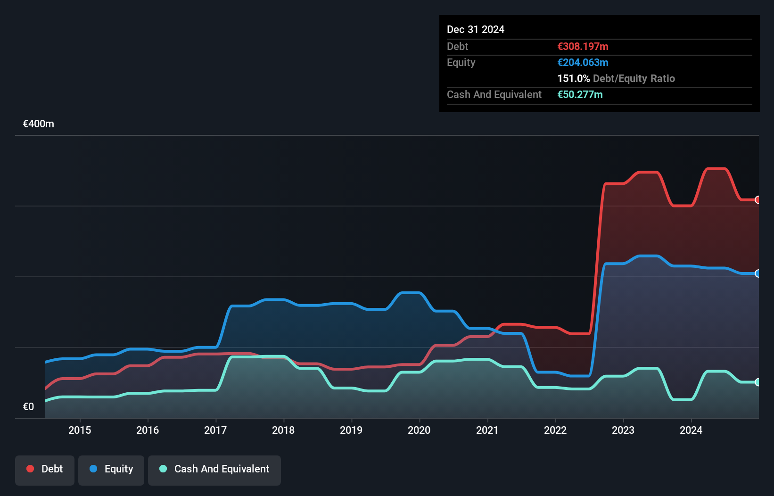
Task: Toggle the Cash And Equivalent legend button
Action: click(214, 470)
